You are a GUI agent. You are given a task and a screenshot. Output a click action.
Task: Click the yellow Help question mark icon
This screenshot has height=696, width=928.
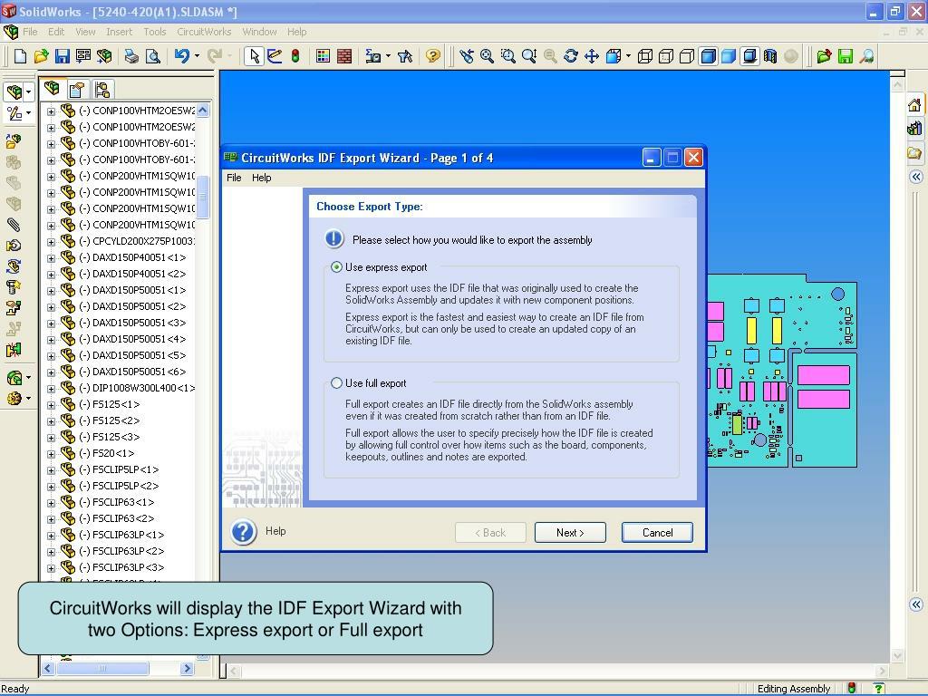click(x=433, y=56)
